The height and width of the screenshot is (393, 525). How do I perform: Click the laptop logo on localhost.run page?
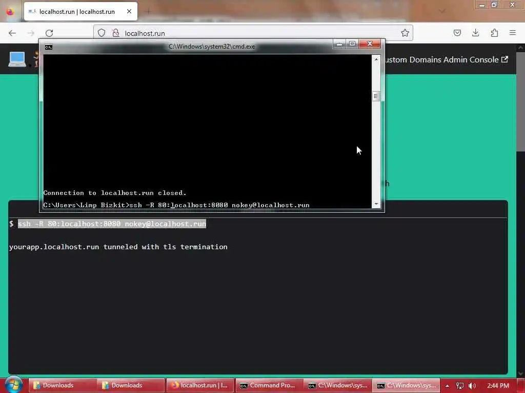coord(17,59)
